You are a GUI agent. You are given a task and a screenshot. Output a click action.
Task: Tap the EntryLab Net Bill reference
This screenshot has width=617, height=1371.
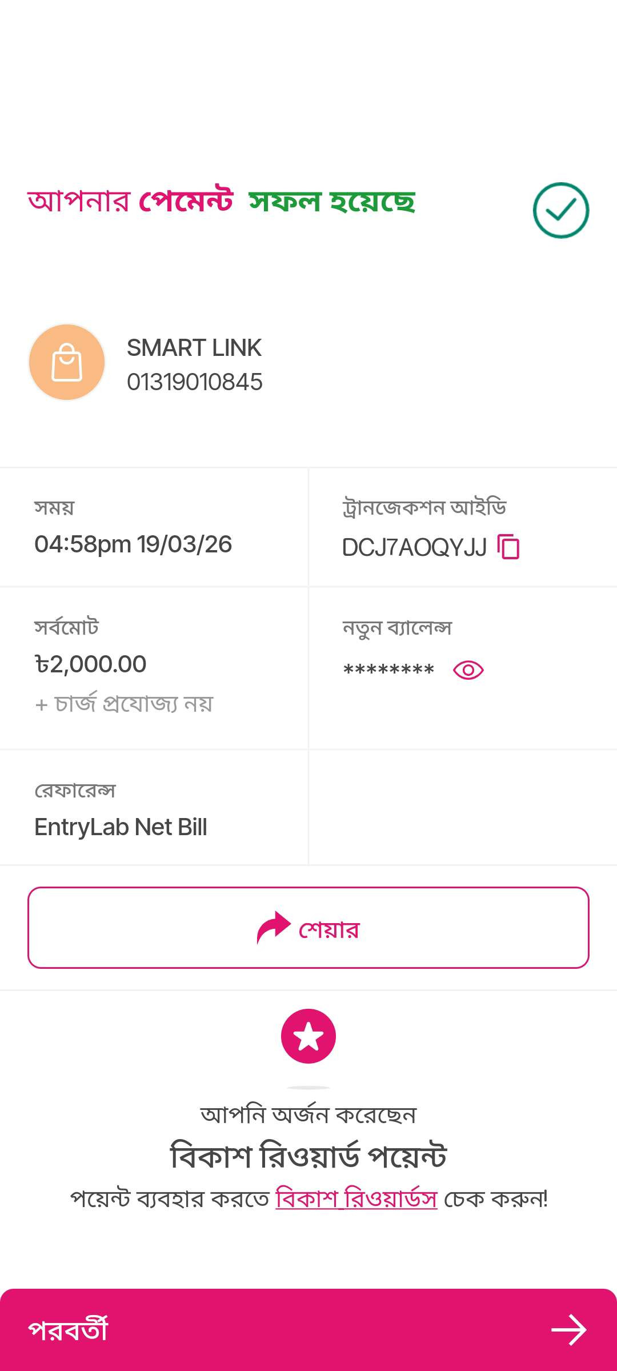pyautogui.click(x=121, y=827)
